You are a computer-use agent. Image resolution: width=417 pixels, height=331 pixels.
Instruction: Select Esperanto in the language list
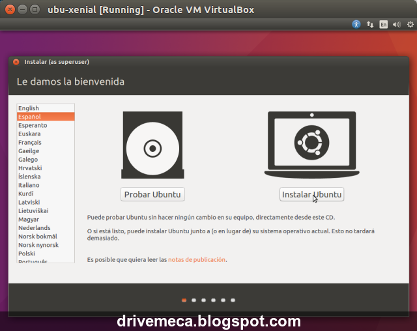click(46, 125)
